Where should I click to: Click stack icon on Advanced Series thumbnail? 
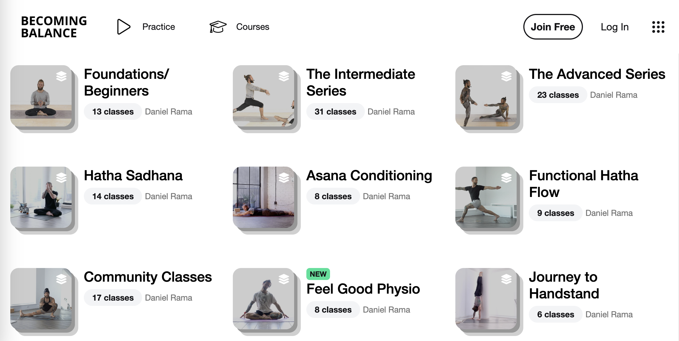click(x=506, y=76)
